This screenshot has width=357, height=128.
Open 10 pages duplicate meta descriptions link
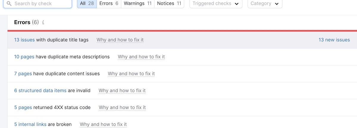pos(24,57)
